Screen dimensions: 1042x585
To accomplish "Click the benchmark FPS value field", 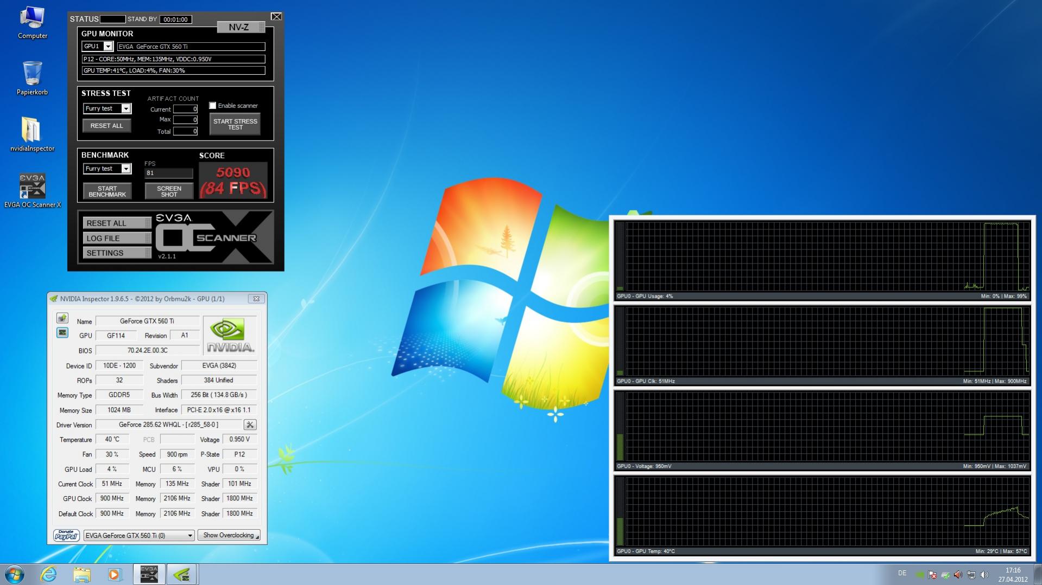I will (x=169, y=173).
